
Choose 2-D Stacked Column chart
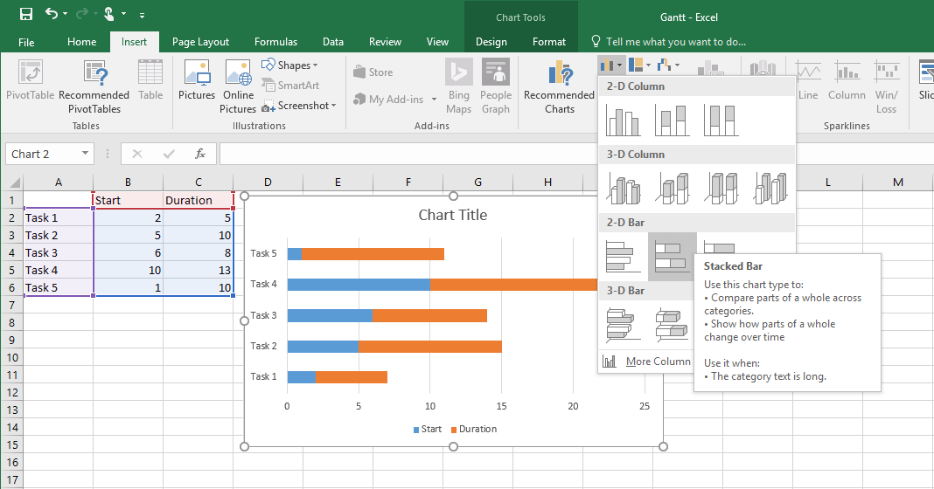click(672, 120)
